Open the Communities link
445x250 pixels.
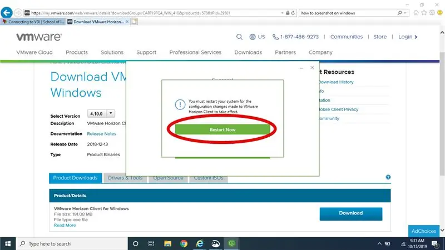(x=346, y=37)
